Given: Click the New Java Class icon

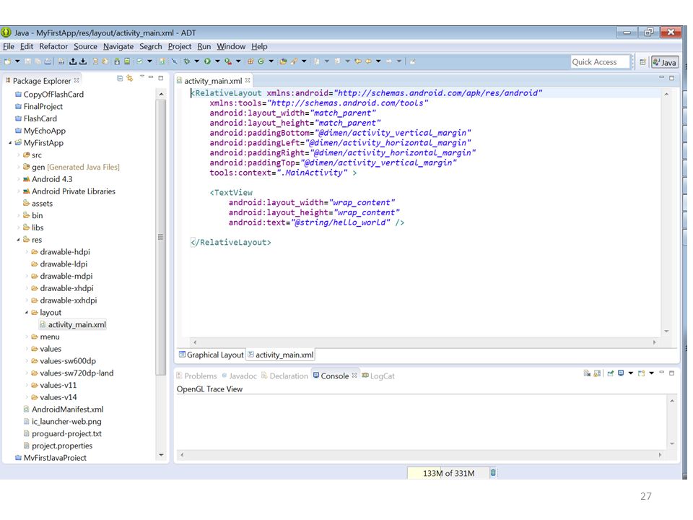Looking at the screenshot, I should (x=261, y=61).
